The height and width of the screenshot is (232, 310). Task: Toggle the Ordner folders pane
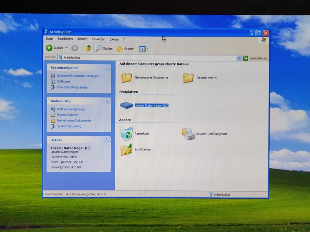[125, 49]
